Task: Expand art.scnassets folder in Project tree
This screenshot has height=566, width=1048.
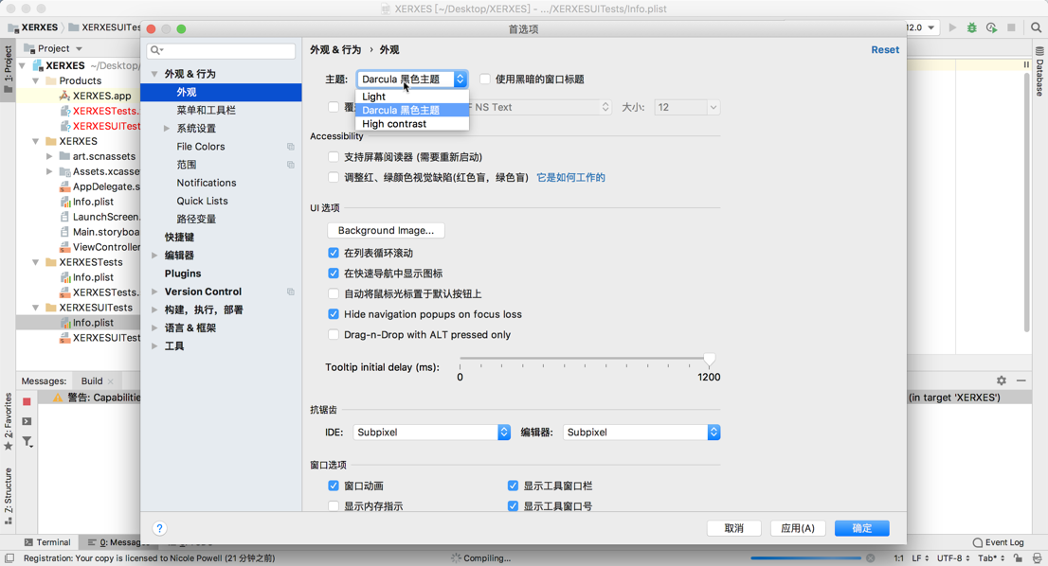Action: click(x=49, y=156)
